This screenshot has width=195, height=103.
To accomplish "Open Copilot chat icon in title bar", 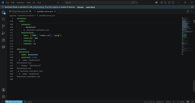I will (133, 3).
